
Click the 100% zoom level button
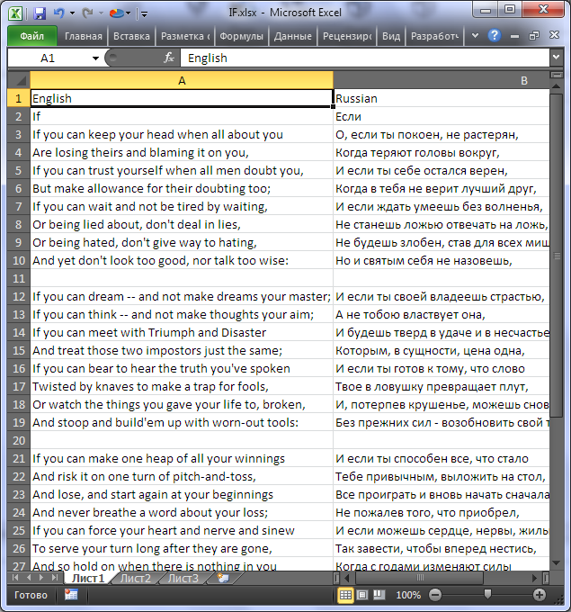[x=408, y=595]
